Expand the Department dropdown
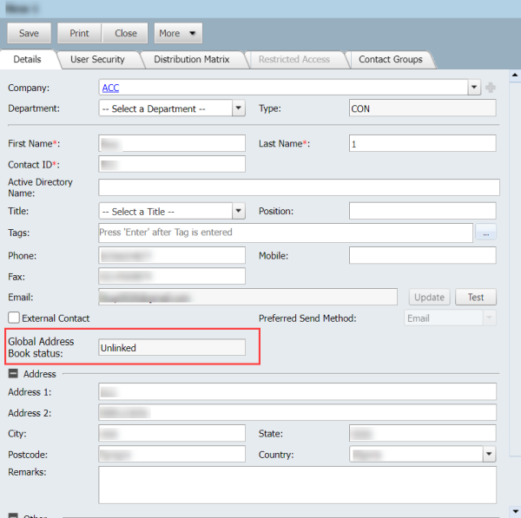 (x=239, y=108)
